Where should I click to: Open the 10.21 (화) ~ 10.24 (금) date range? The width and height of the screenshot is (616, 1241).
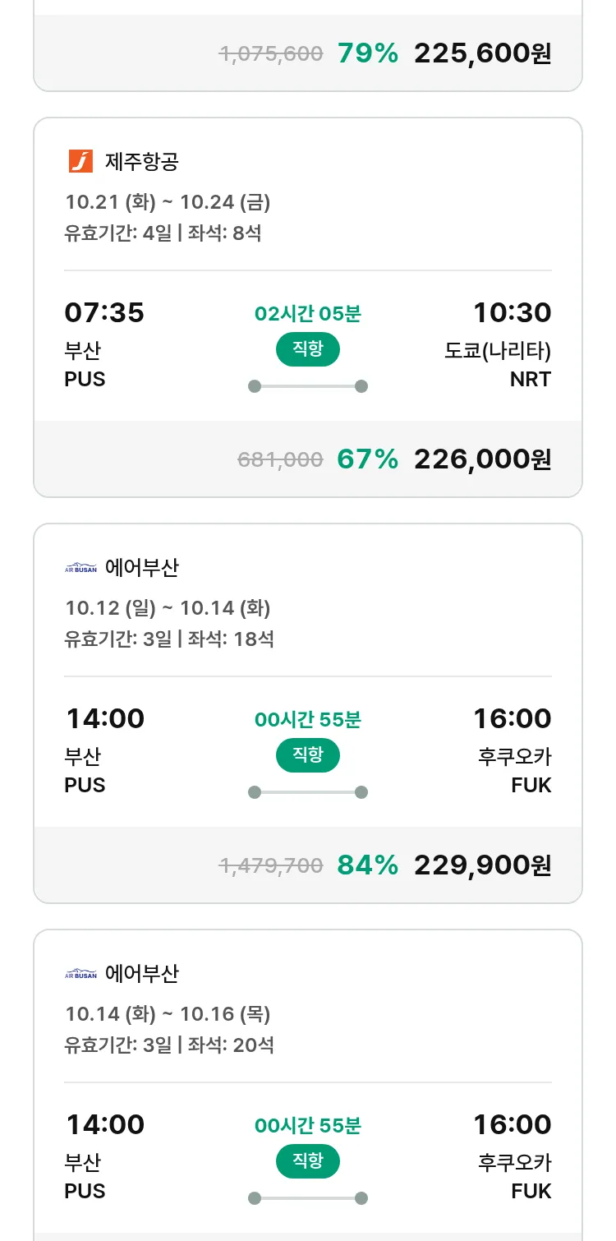pos(168,201)
